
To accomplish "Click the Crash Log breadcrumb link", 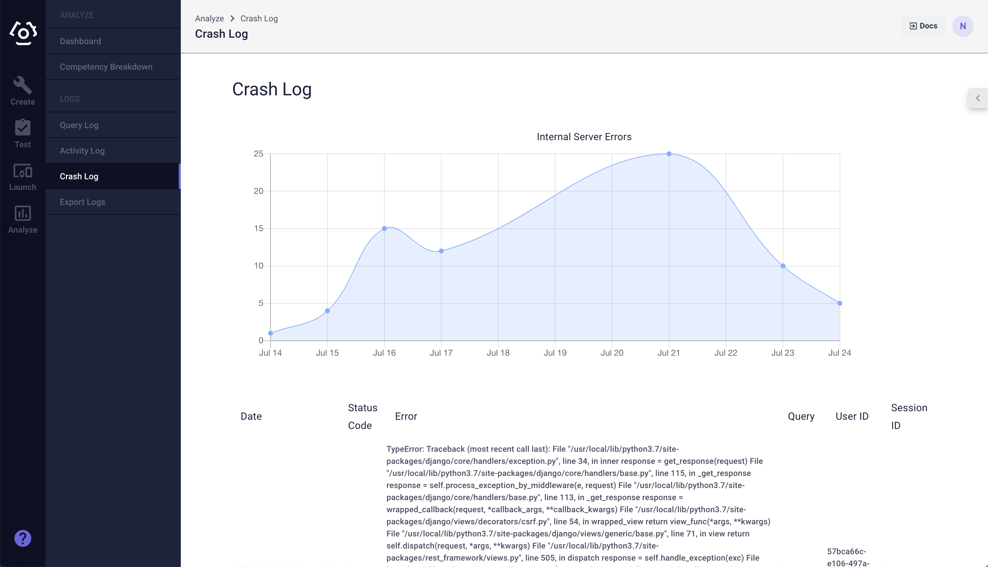I will tap(259, 18).
